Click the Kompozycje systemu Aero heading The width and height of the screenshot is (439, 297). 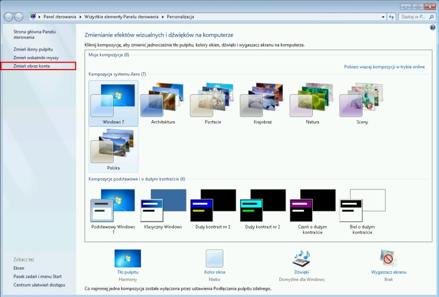[117, 74]
